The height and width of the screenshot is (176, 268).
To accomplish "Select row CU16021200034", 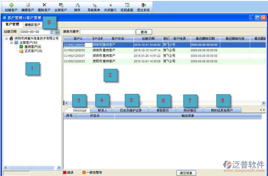I will coord(165,45).
